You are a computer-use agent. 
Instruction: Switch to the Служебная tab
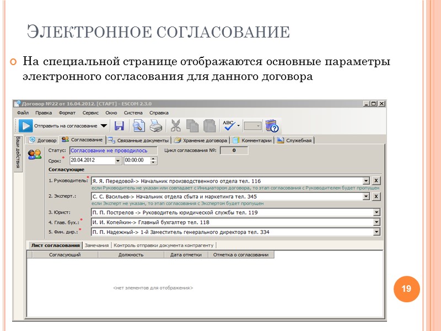(294, 140)
